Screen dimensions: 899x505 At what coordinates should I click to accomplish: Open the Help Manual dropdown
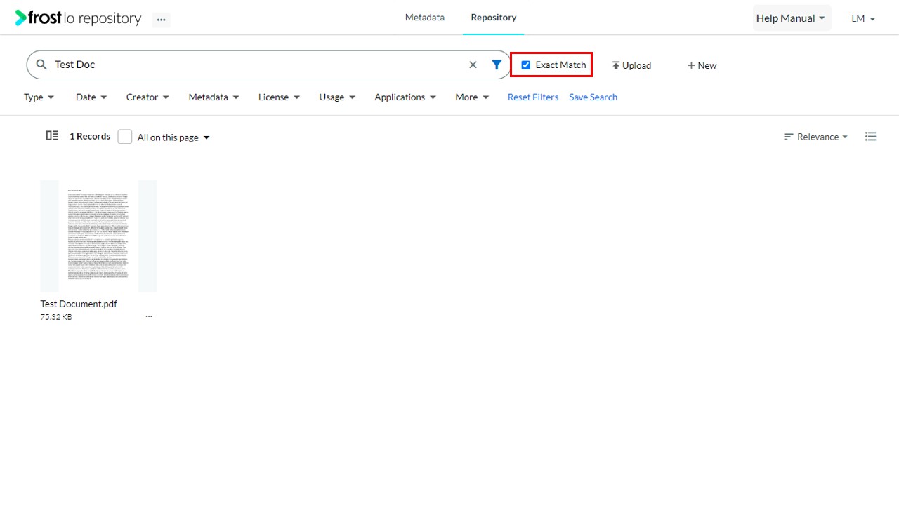coord(792,18)
